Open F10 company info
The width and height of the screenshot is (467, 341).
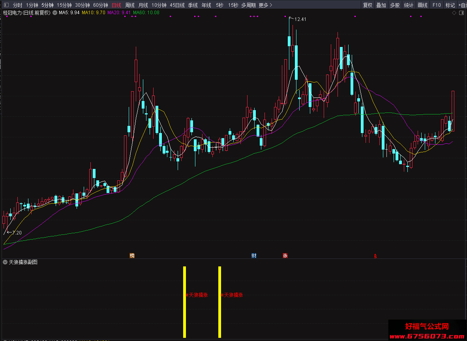click(x=436, y=5)
